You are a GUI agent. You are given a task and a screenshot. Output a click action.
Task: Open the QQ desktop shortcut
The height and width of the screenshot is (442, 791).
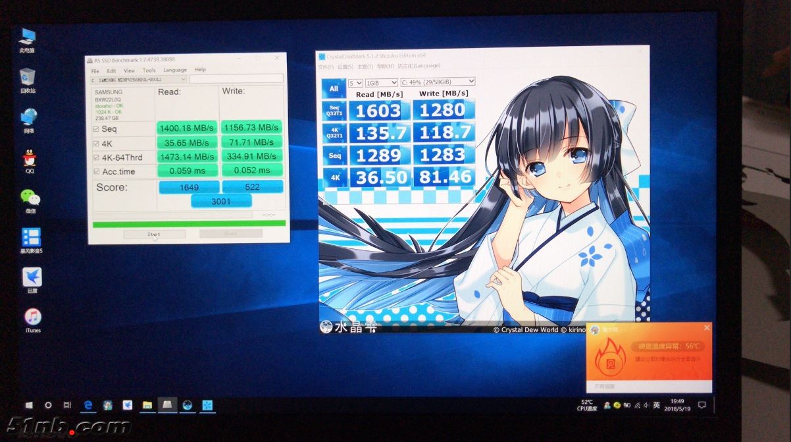click(30, 159)
